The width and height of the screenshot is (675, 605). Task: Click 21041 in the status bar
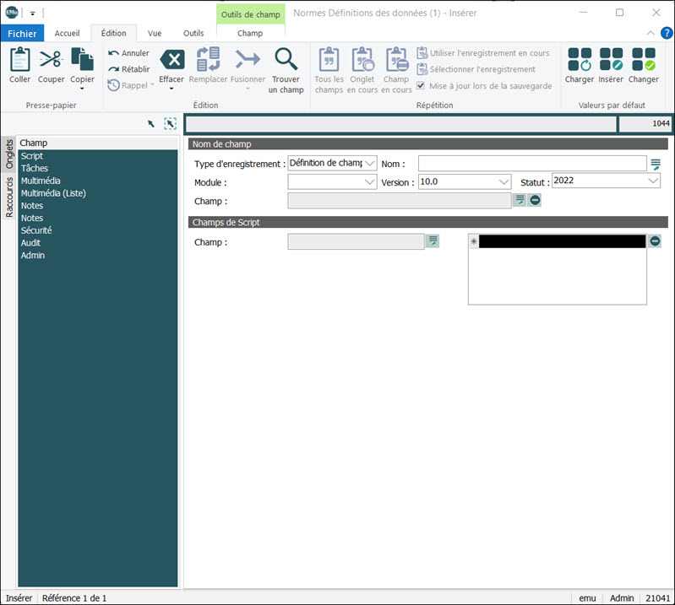pyautogui.click(x=658, y=598)
